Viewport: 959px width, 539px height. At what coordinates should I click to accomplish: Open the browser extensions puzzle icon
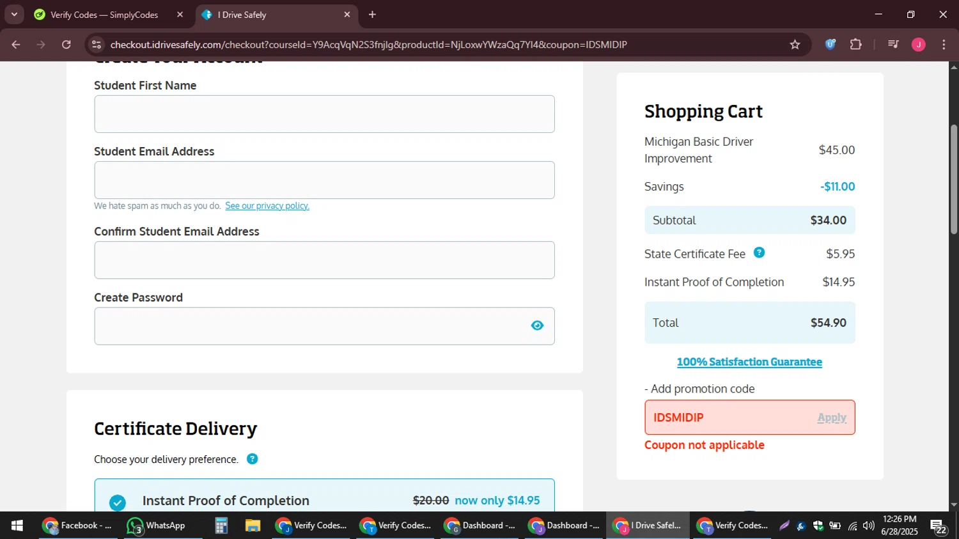pyautogui.click(x=855, y=44)
